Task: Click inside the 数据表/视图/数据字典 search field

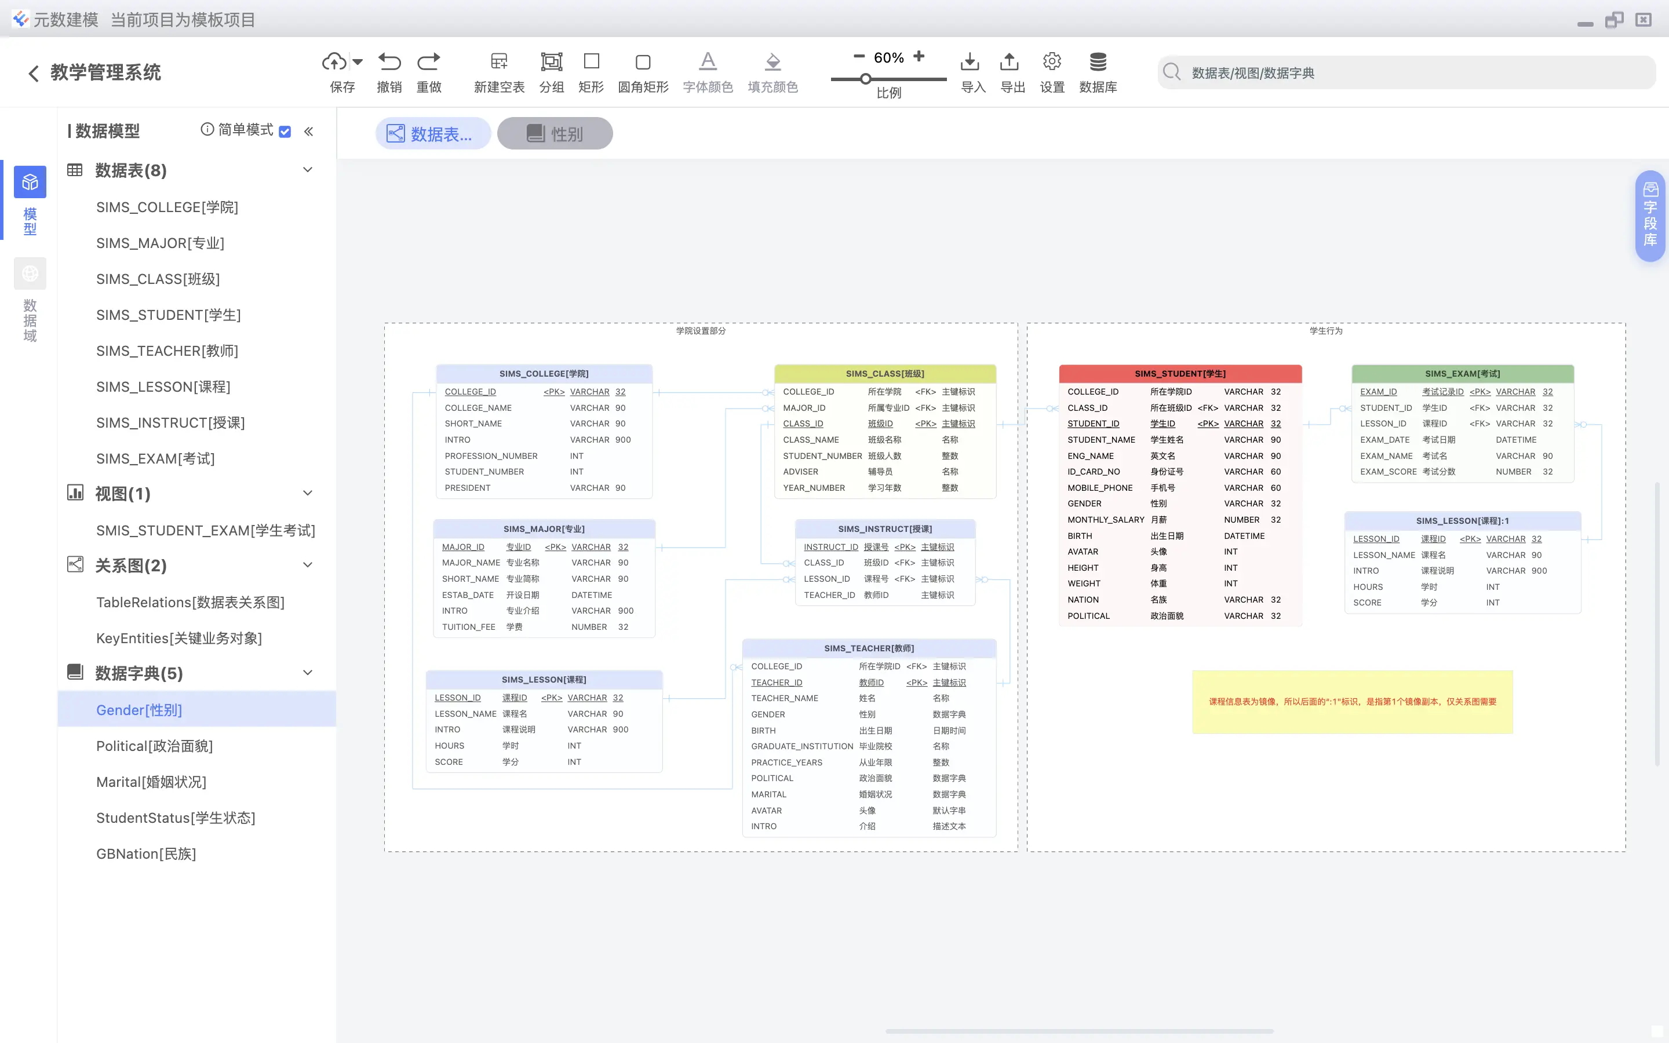Action: 1407,72
